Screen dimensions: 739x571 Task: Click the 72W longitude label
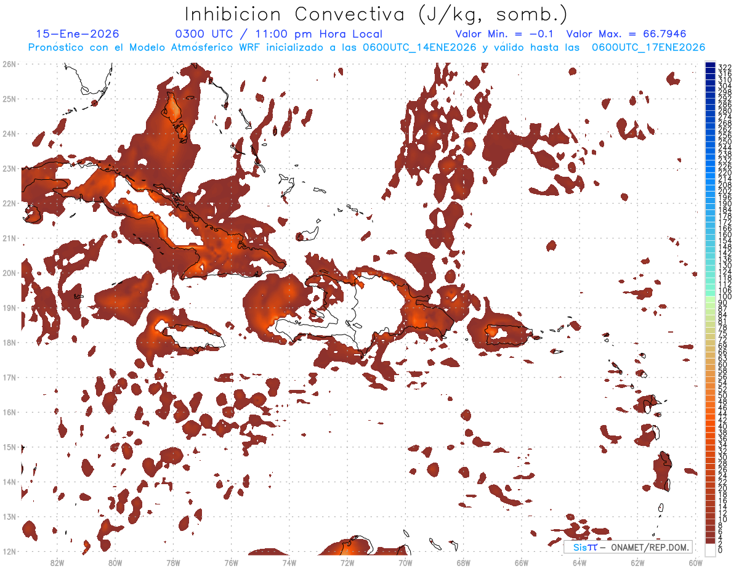point(347,562)
